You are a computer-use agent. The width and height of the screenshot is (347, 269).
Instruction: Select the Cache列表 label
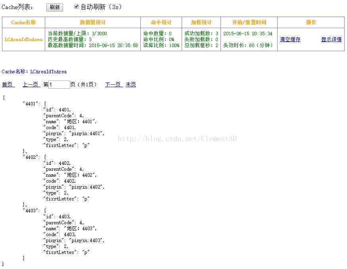tap(17, 7)
